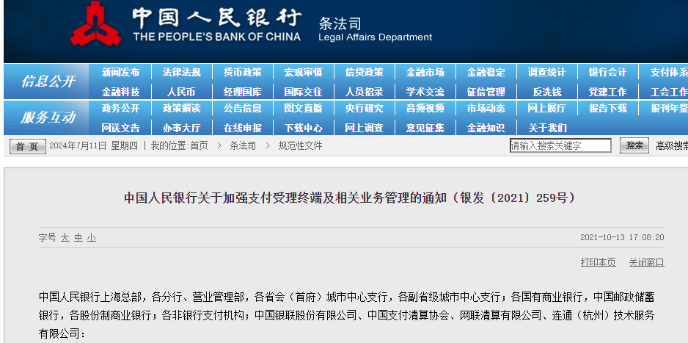This screenshot has width=688, height=343.
Task: Click the 服务互动 category header
Action: [48, 118]
